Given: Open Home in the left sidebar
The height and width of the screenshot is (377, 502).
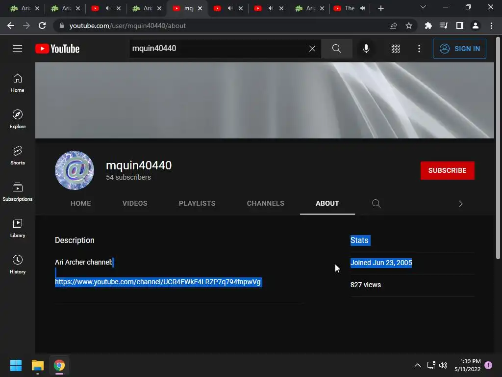Looking at the screenshot, I should pos(18,83).
